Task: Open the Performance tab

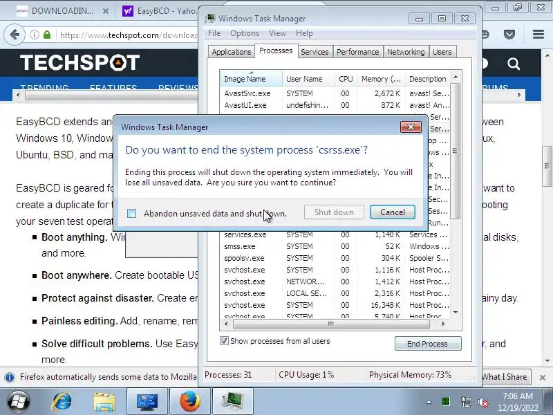Action: (357, 52)
